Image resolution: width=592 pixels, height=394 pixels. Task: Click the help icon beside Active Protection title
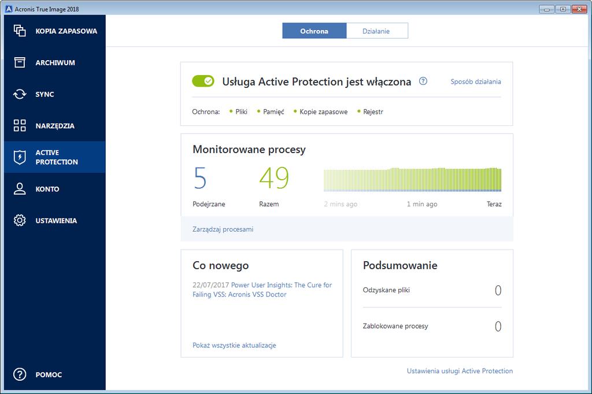pyautogui.click(x=423, y=81)
